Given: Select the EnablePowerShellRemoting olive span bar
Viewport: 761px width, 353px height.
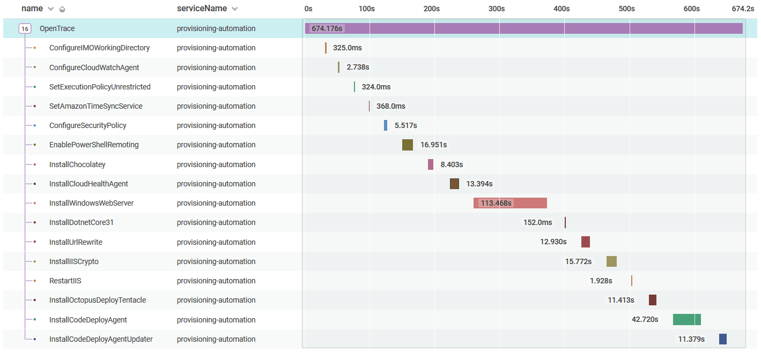Looking at the screenshot, I should [407, 145].
